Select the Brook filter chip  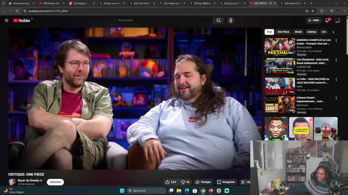[298, 32]
